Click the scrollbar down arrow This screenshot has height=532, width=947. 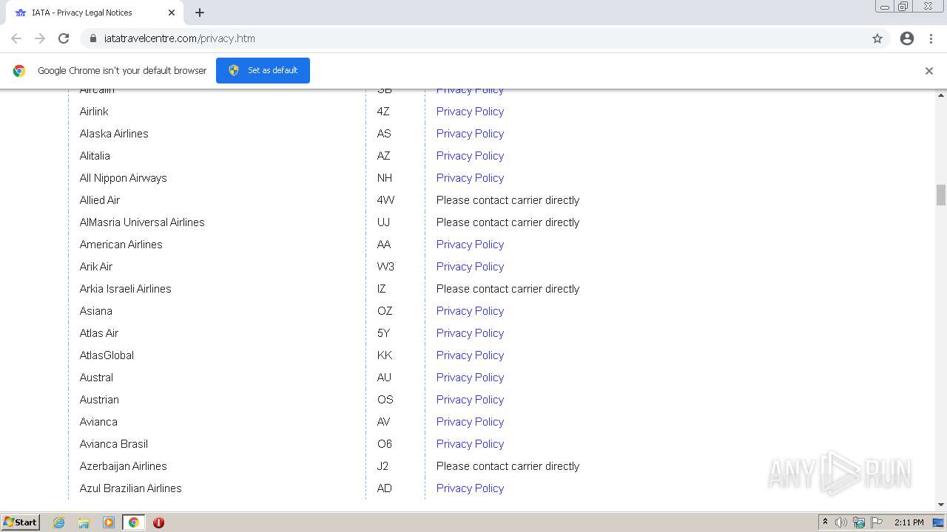941,505
